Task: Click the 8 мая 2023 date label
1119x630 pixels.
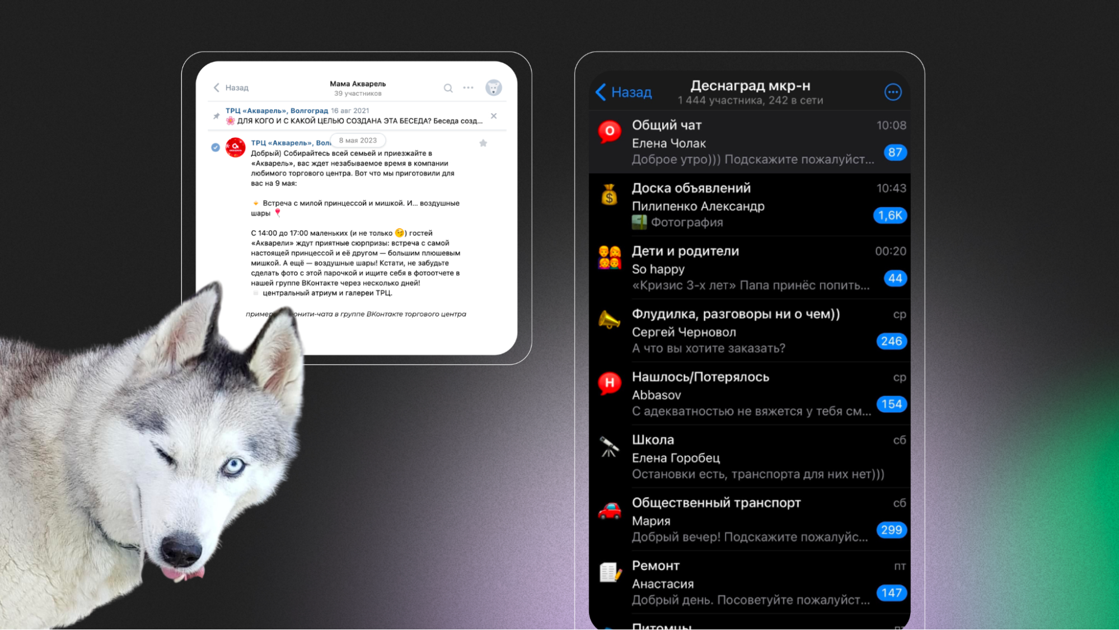Action: click(358, 141)
